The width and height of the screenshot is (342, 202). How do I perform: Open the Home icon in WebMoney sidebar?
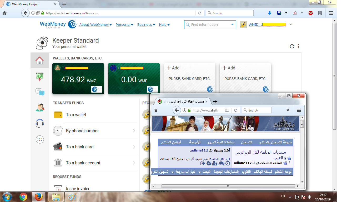[x=39, y=60]
